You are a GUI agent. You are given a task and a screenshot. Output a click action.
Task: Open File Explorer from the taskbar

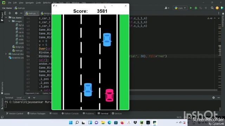(x=103, y=122)
